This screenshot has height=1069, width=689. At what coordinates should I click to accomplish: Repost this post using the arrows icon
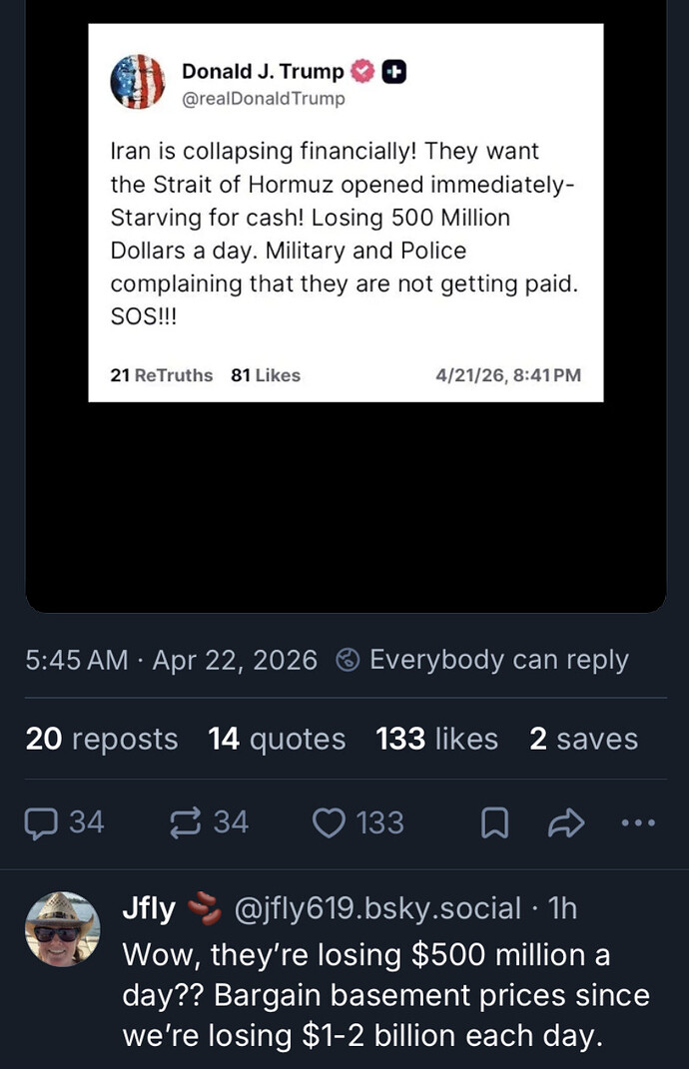pos(187,821)
